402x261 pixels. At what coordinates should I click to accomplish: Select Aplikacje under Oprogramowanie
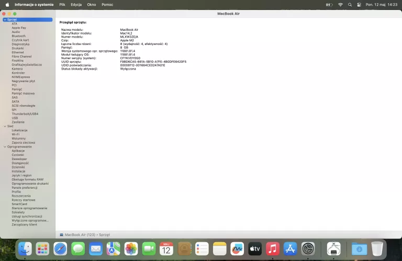click(x=18, y=151)
